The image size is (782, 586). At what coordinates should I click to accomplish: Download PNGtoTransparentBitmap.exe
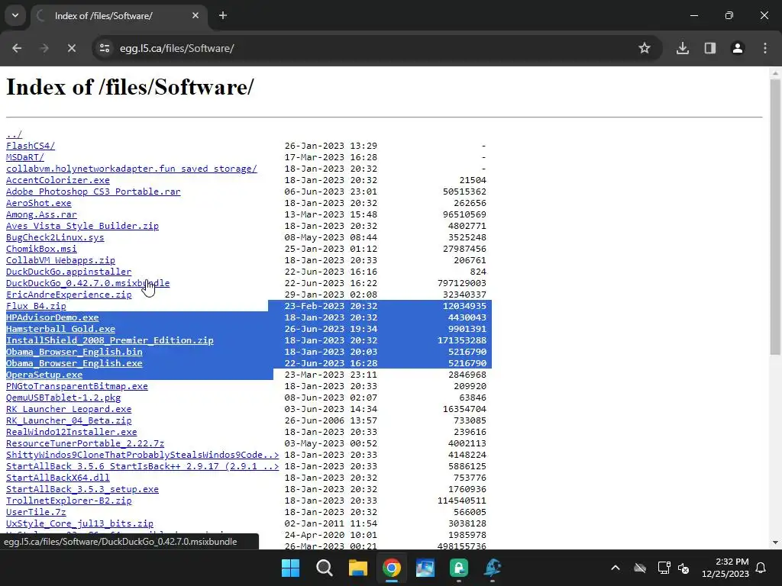click(77, 387)
